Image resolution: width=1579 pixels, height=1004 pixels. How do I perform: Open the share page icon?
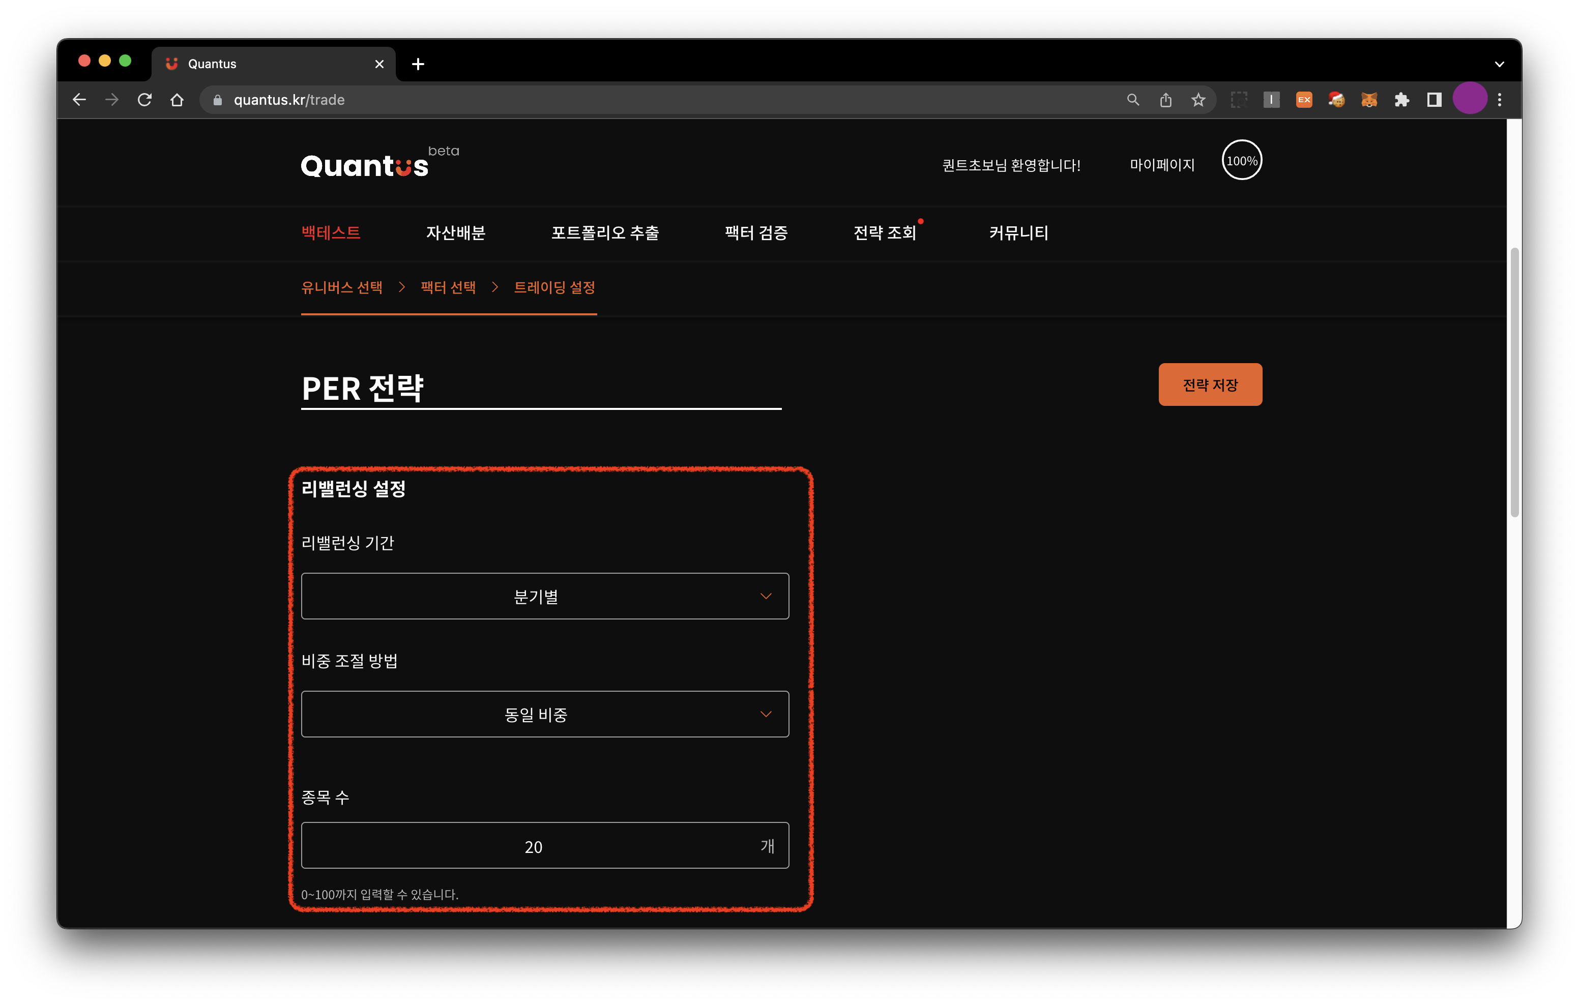click(1165, 100)
